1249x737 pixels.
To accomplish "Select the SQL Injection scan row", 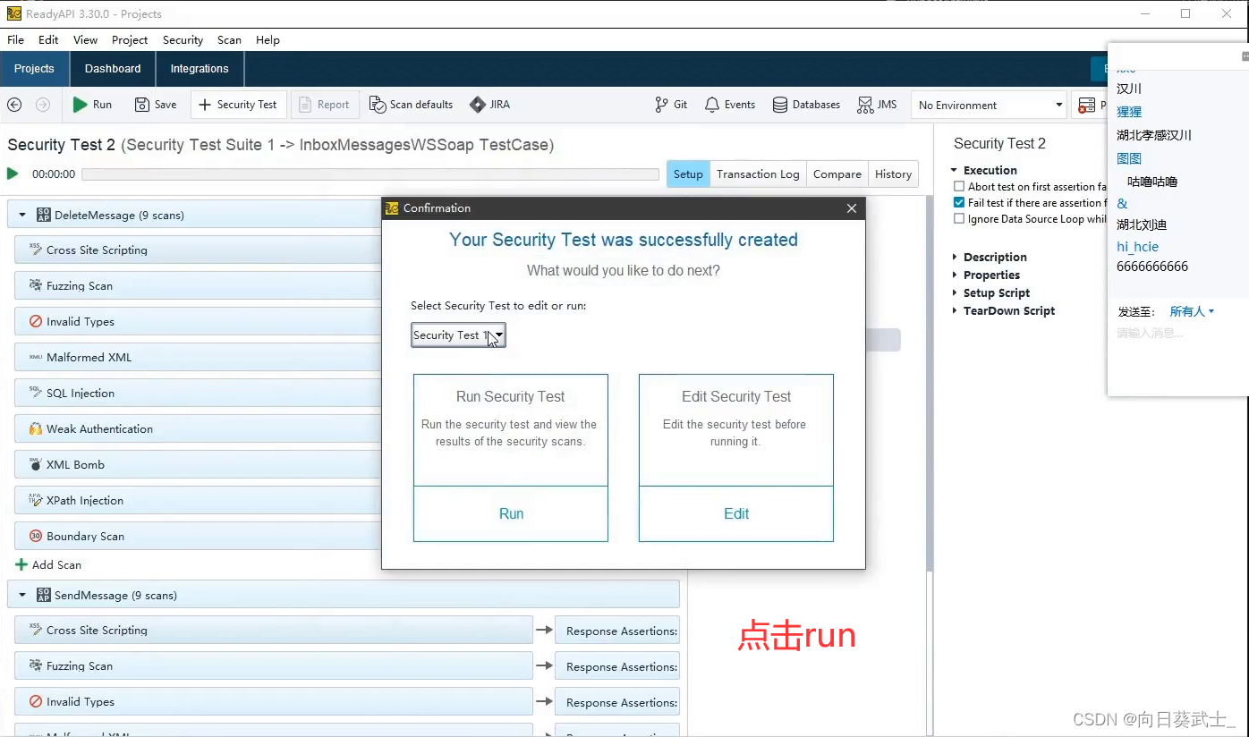I will tap(198, 394).
